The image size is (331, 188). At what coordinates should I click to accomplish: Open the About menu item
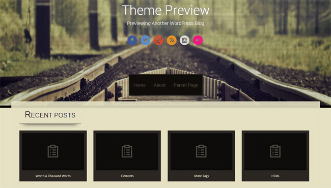tap(159, 85)
